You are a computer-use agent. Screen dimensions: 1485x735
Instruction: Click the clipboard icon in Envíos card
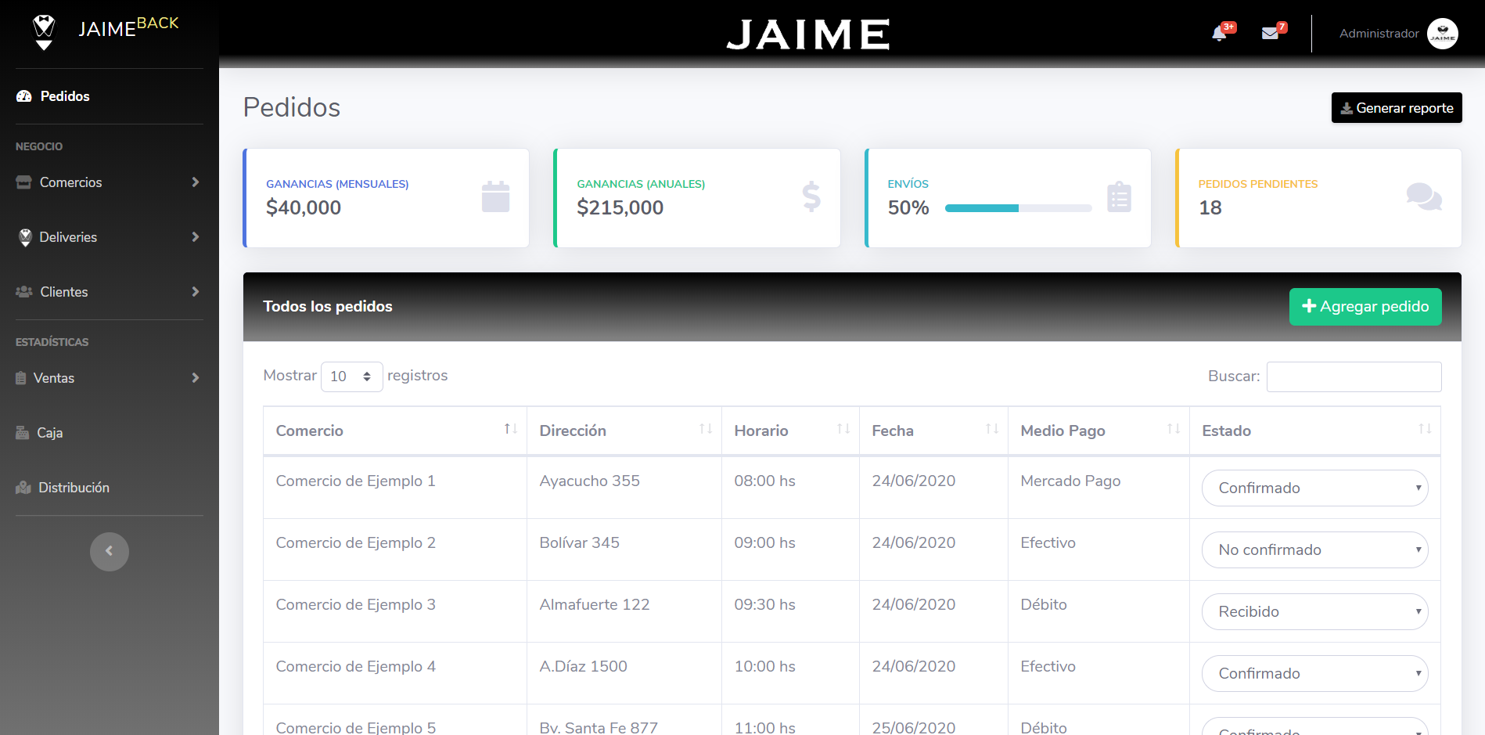tap(1119, 196)
